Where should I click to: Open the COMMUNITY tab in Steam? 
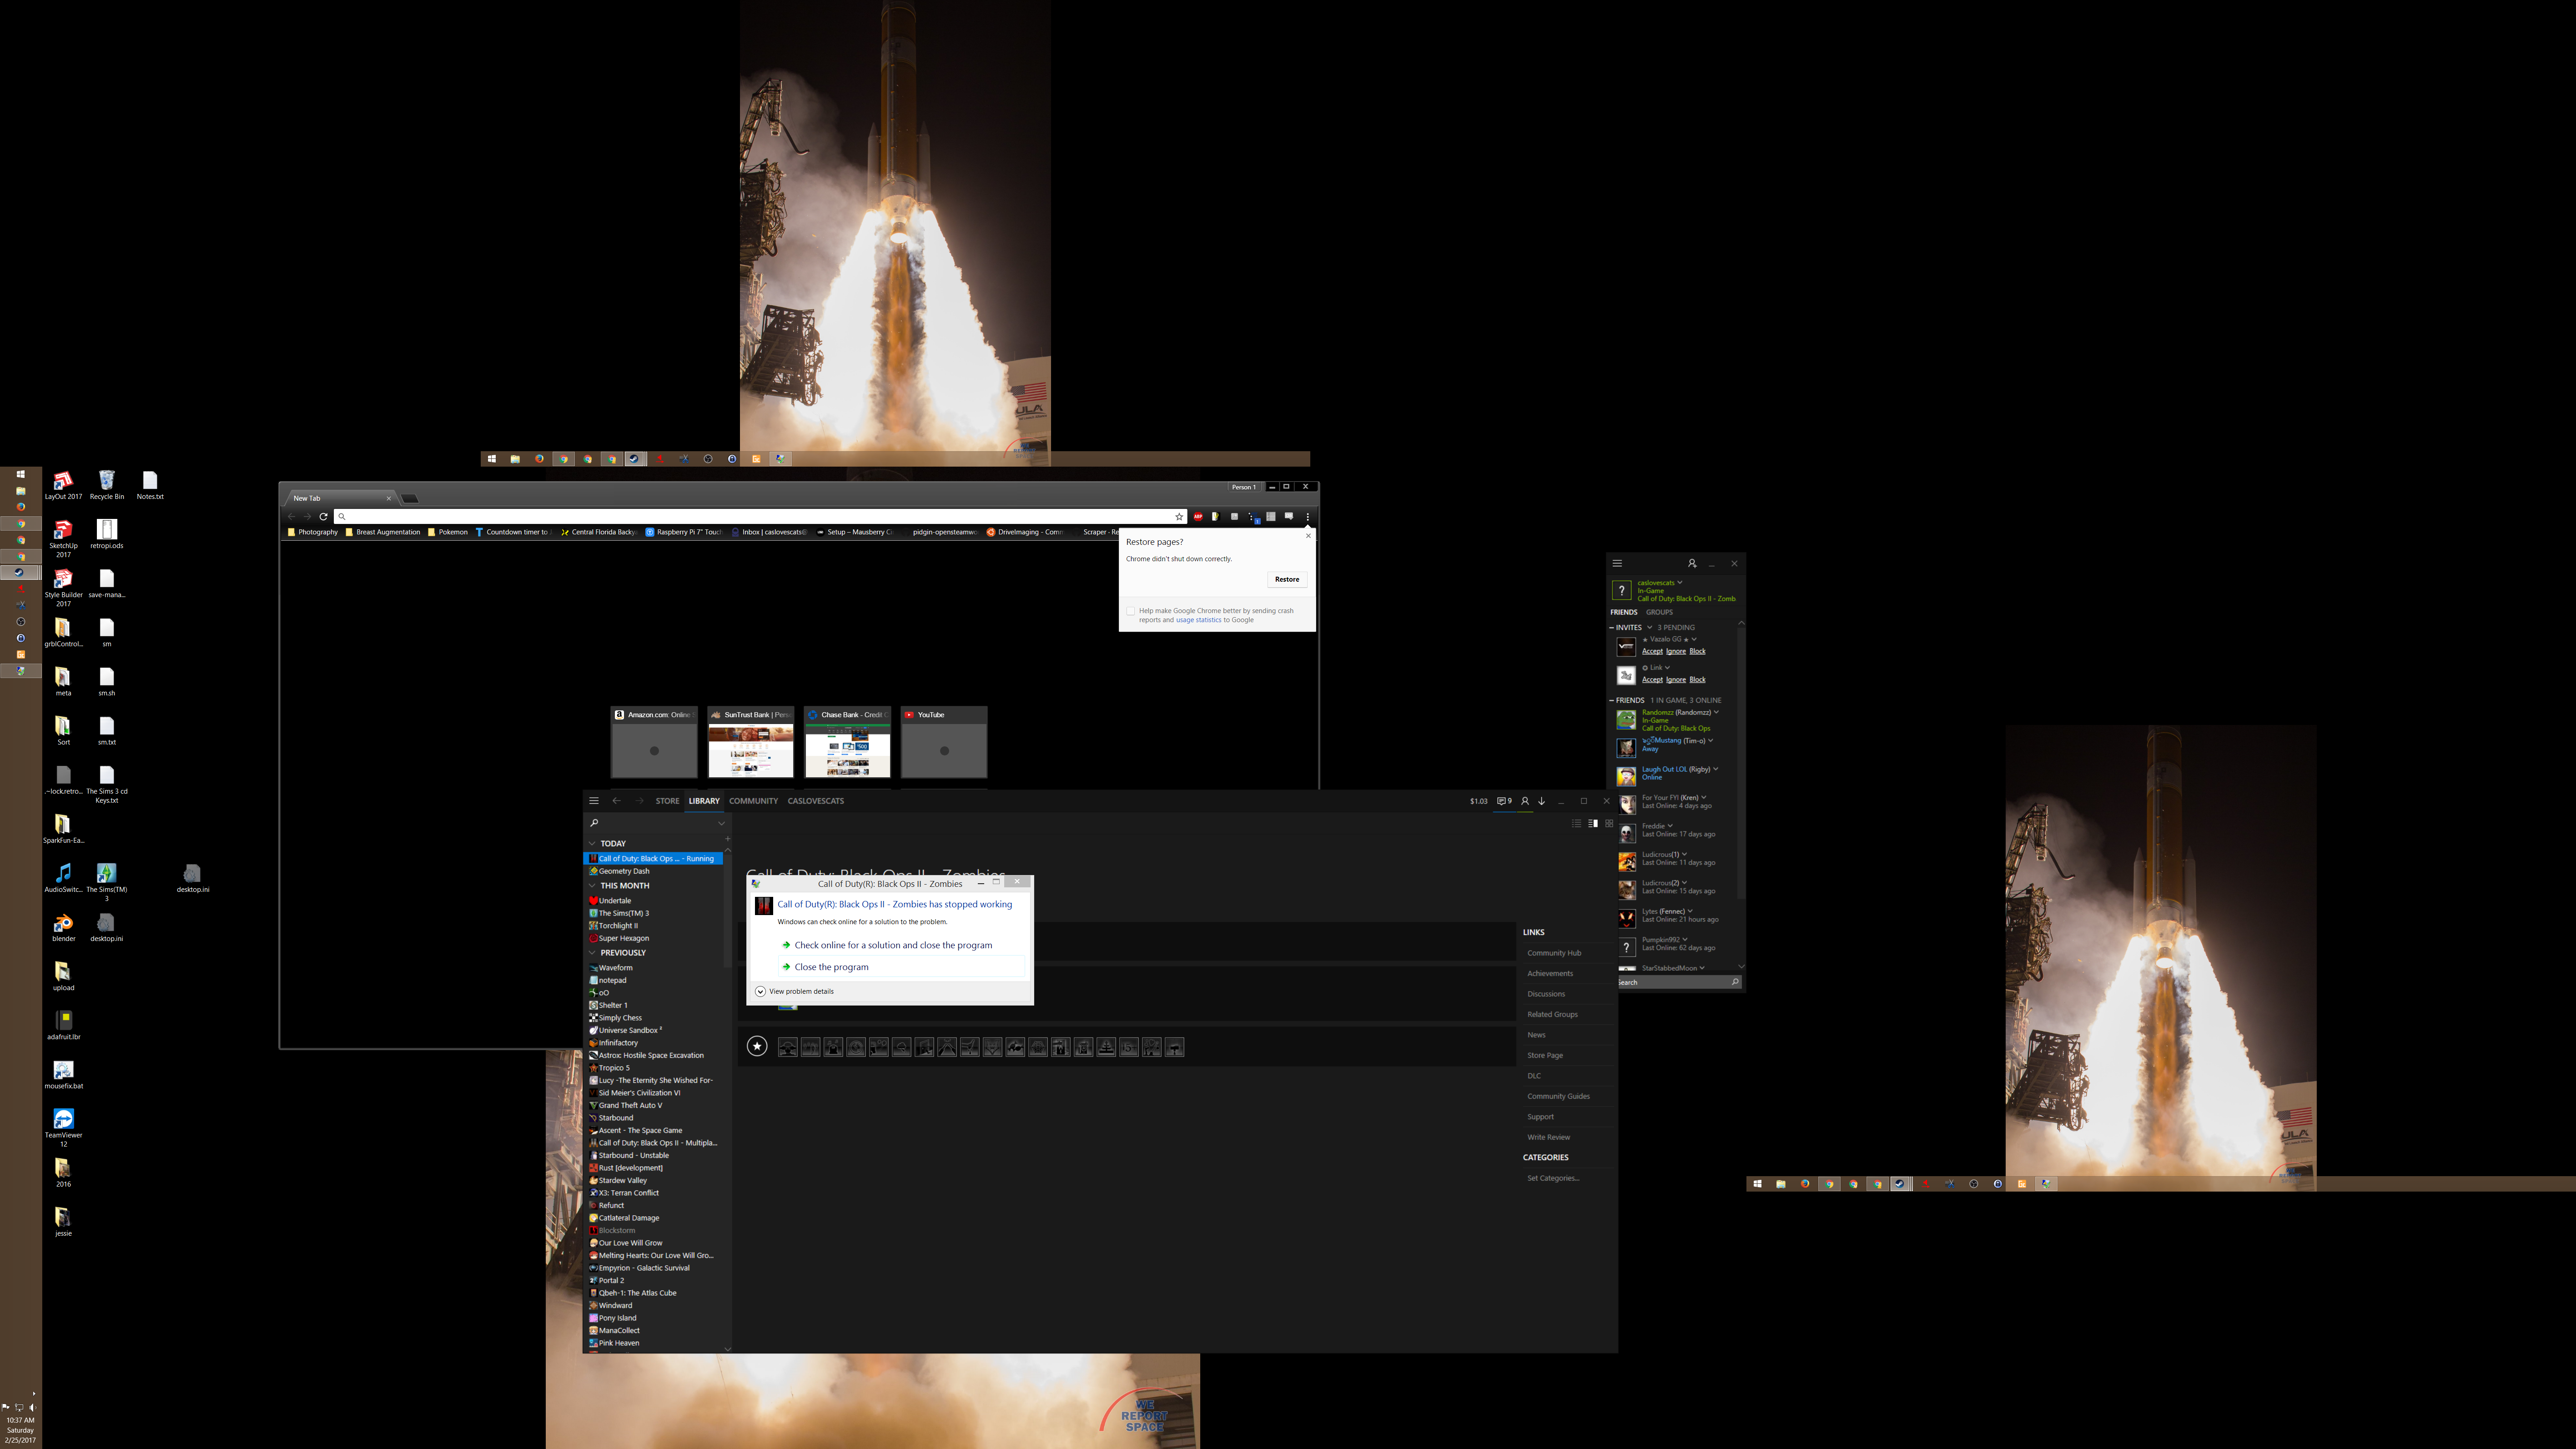[753, 801]
